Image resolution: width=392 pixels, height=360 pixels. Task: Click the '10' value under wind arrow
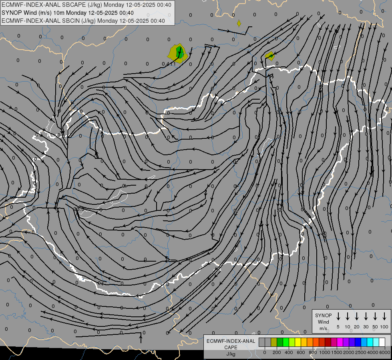tap(348, 327)
